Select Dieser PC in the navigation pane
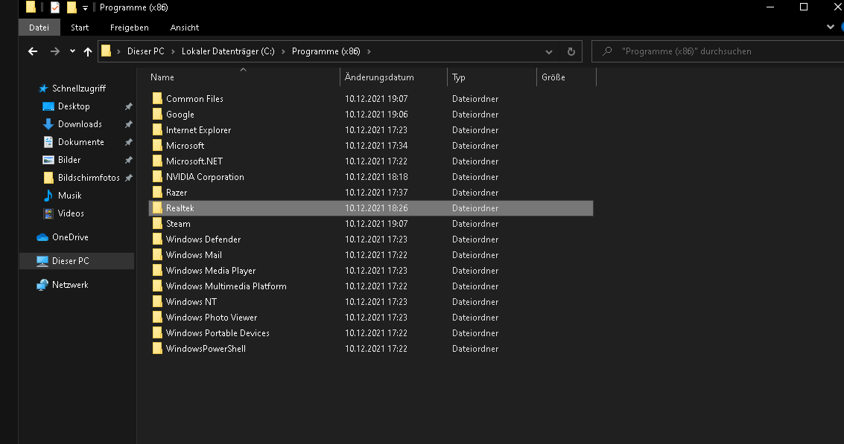The width and height of the screenshot is (844, 444). [70, 261]
